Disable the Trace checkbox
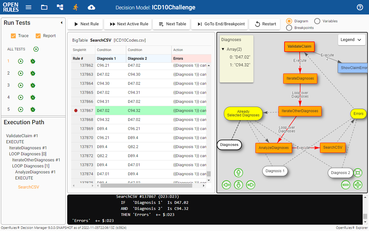369x231 pixels. pyautogui.click(x=13, y=36)
